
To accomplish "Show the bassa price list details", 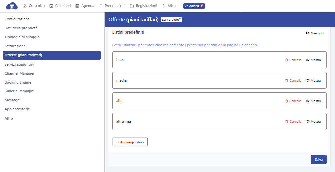I will [313, 60].
